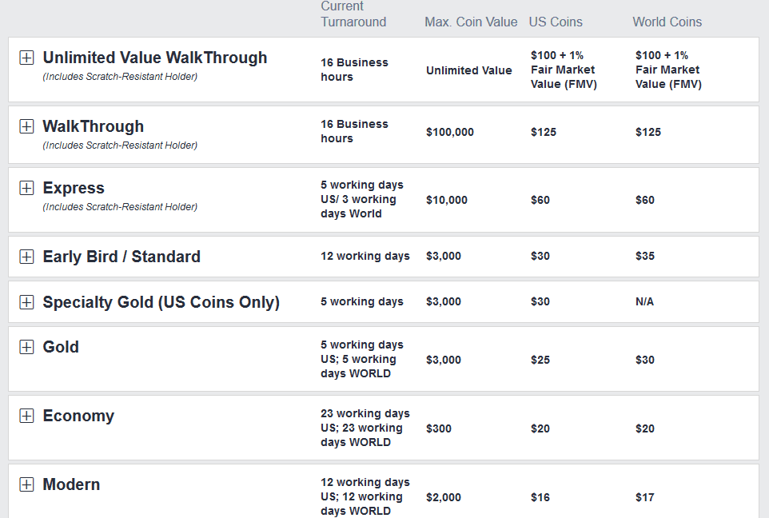
Task: Click the Early Bird / Standard heading
Action: coord(122,257)
